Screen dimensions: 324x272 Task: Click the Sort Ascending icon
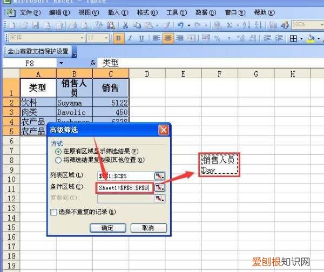[x=246, y=25]
